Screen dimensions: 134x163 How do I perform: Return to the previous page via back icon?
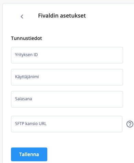pyautogui.click(x=22, y=17)
